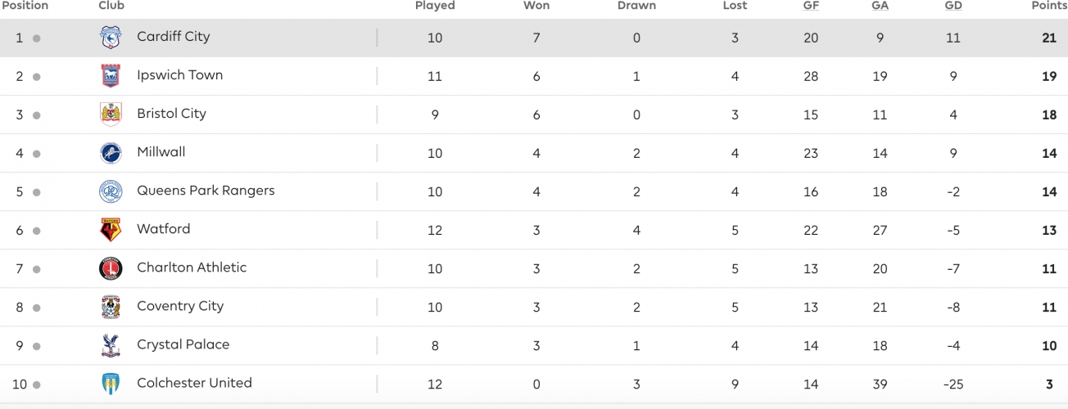
Task: Click the GF column header
Action: pos(811,6)
